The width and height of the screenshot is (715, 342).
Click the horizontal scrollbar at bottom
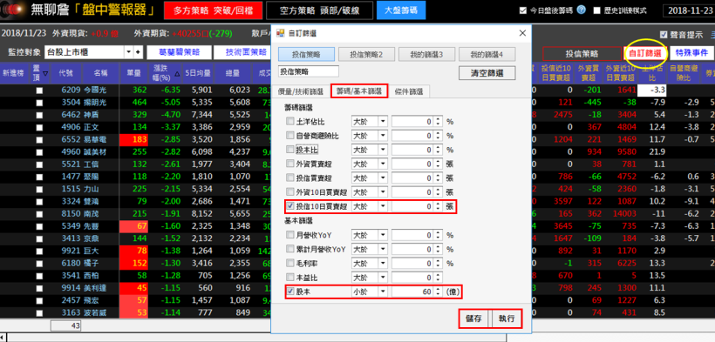tap(255, 338)
